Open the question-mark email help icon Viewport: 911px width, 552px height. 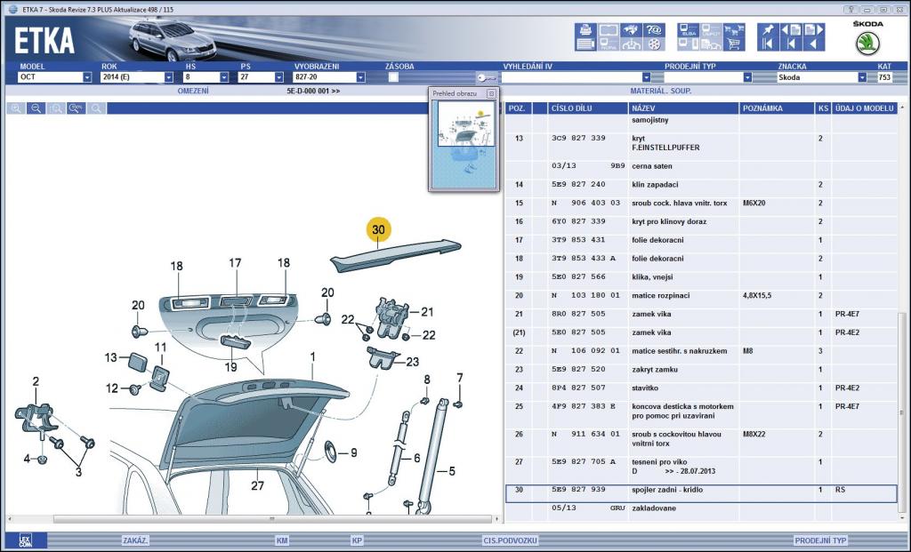point(654,30)
